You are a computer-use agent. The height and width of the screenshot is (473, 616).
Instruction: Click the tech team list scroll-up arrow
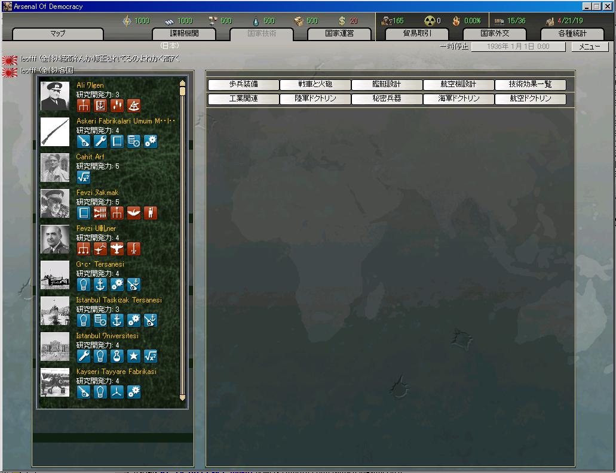182,83
